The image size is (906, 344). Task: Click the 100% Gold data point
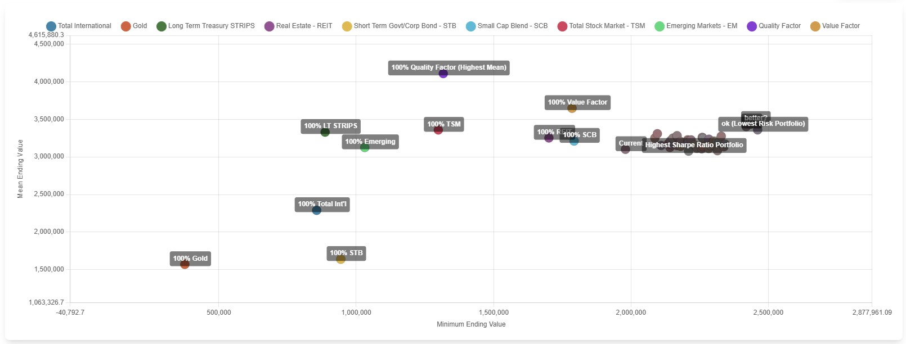pyautogui.click(x=185, y=264)
